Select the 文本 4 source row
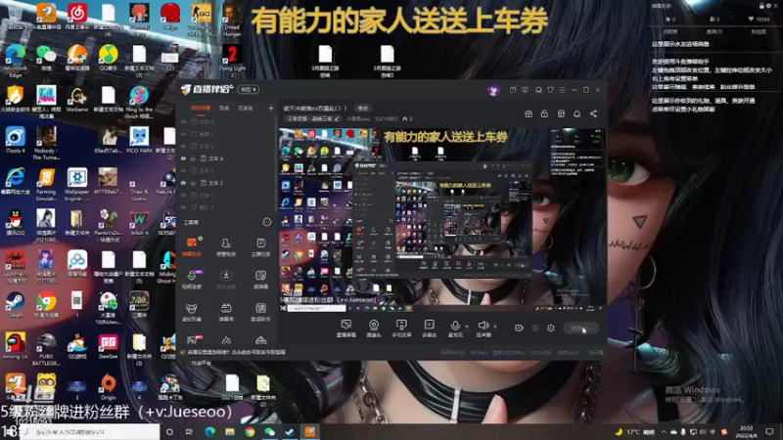 pyautogui.click(x=226, y=158)
